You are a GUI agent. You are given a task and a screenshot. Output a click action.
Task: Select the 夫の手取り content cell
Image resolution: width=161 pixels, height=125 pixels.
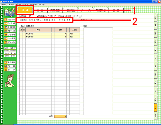coord(38,34)
